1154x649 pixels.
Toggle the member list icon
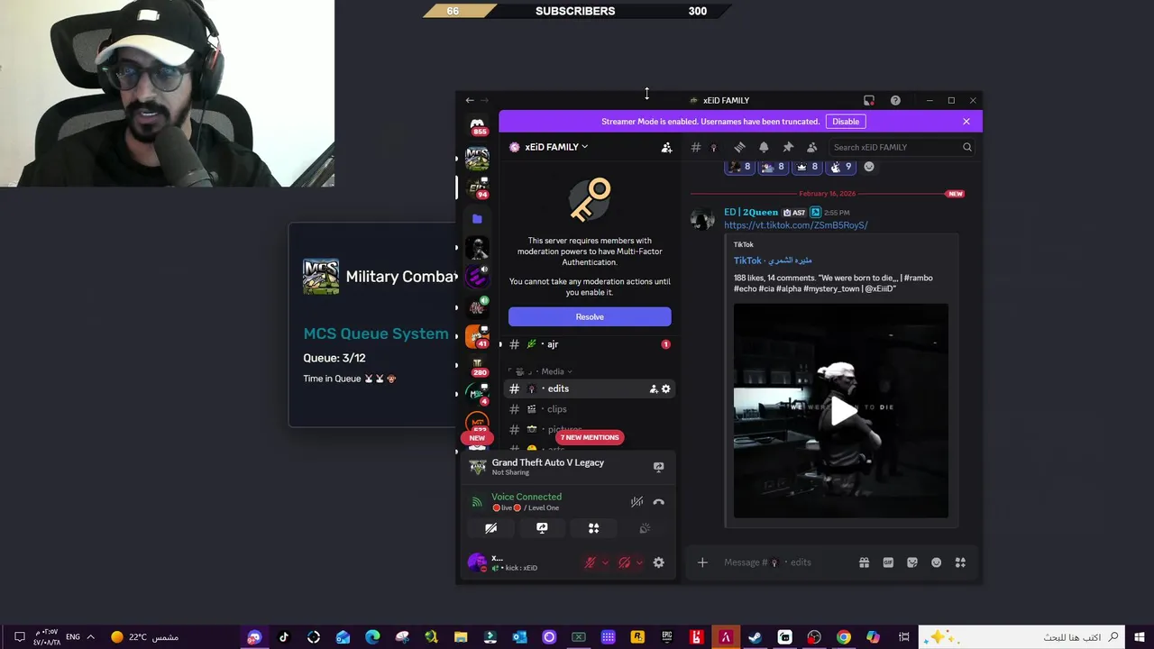click(x=812, y=147)
